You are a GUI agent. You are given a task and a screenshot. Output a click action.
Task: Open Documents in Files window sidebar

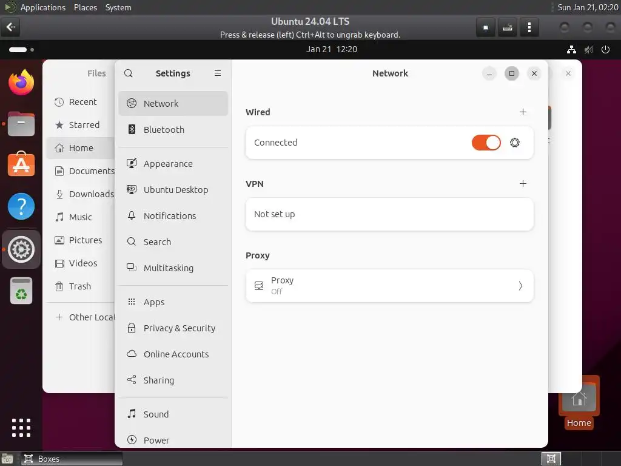pos(81,171)
